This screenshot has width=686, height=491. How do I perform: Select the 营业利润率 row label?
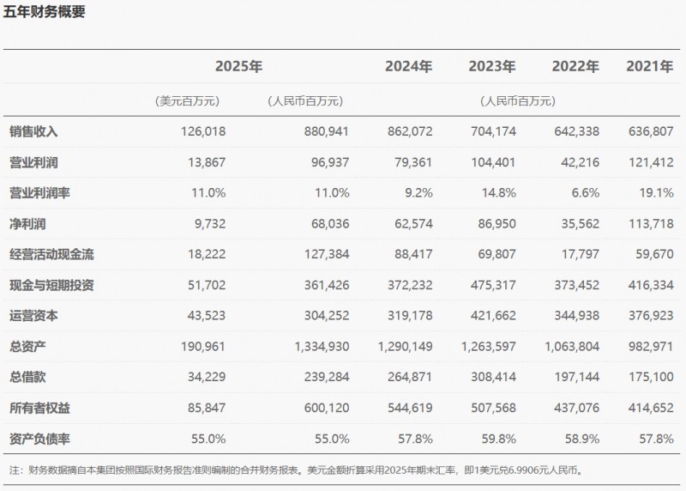pos(39,193)
